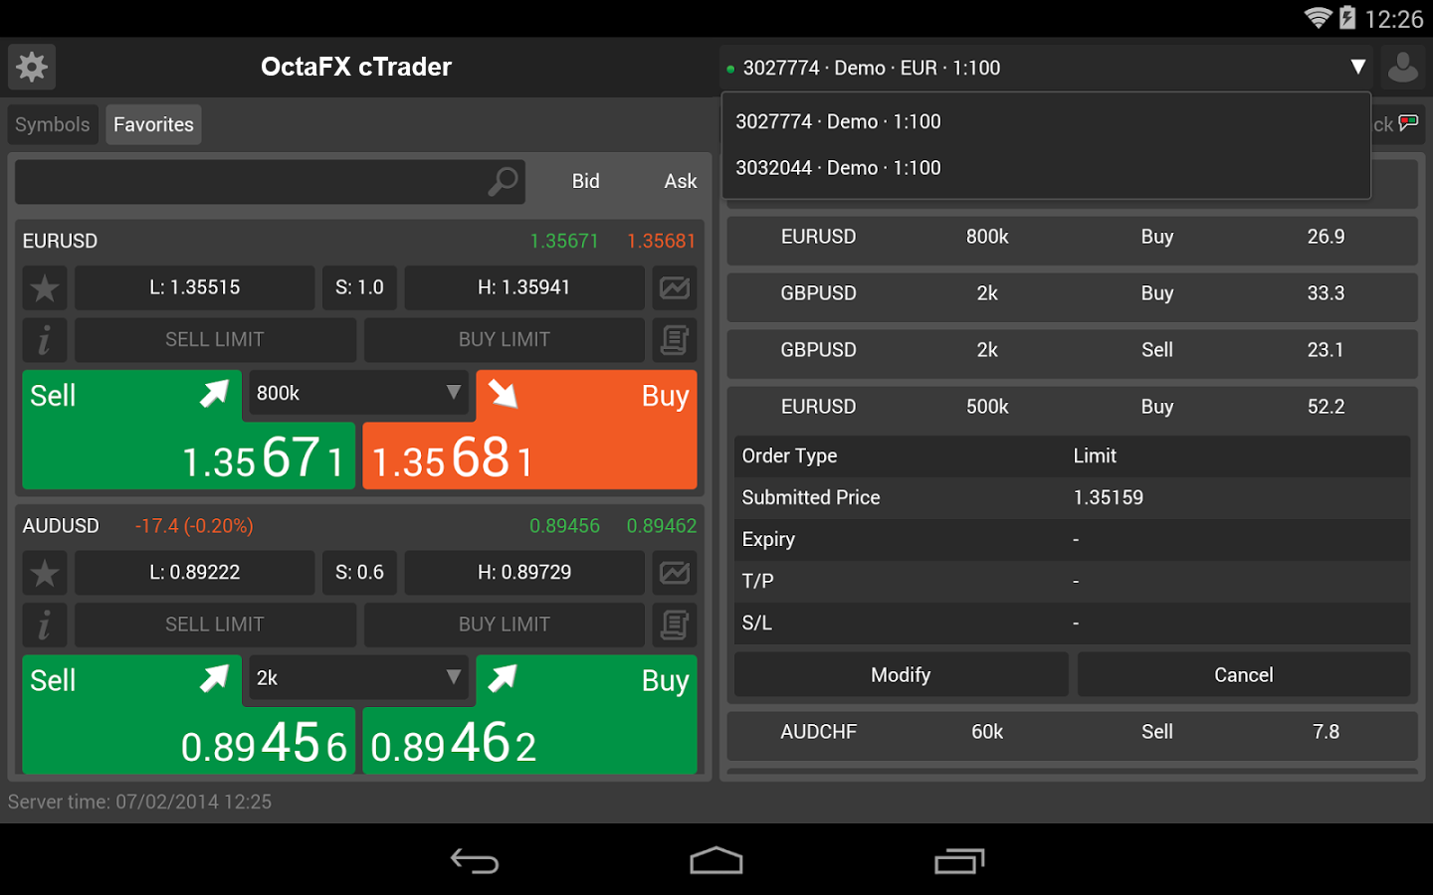
Task: Collapse EURUSD 500k Buy order row
Action: pos(1072,408)
